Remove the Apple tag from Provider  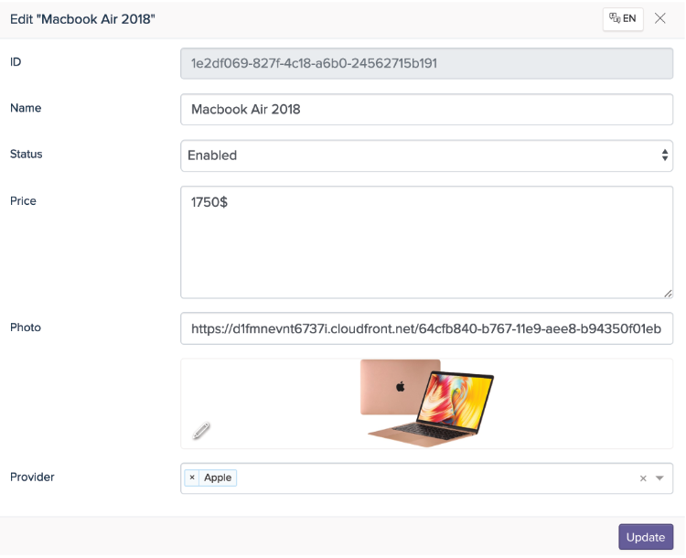point(192,478)
